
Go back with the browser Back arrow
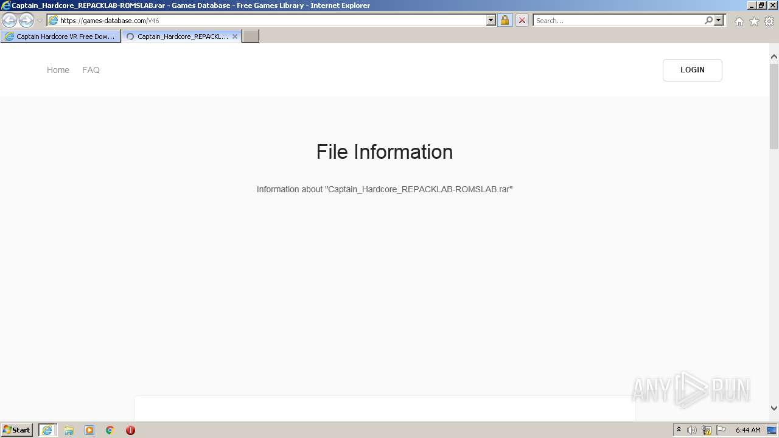[10, 20]
